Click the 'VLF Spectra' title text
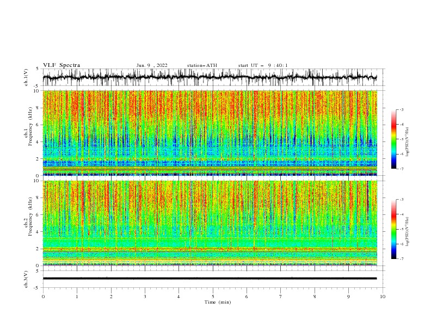 61,65
